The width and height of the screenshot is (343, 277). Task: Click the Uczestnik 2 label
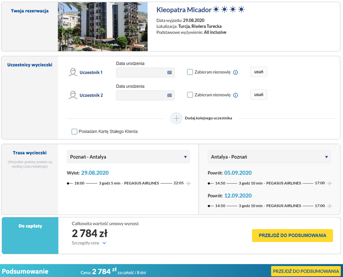[x=91, y=95]
